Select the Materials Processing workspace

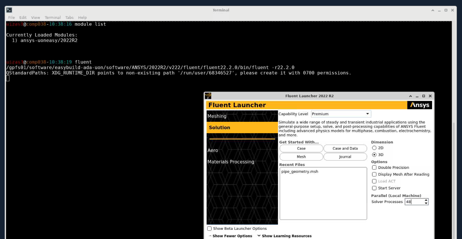tap(242, 162)
